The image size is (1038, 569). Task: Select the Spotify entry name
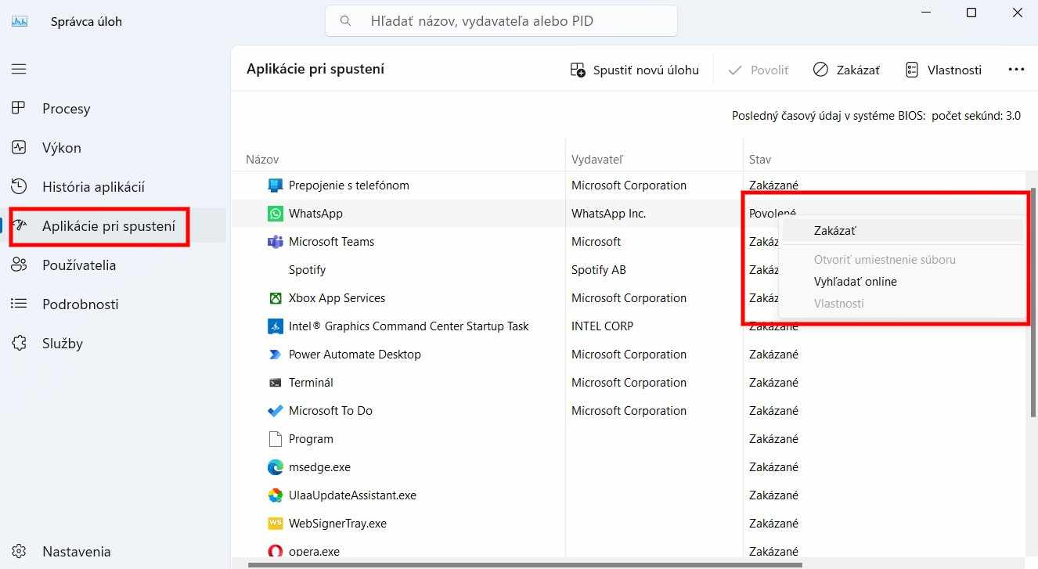point(307,270)
